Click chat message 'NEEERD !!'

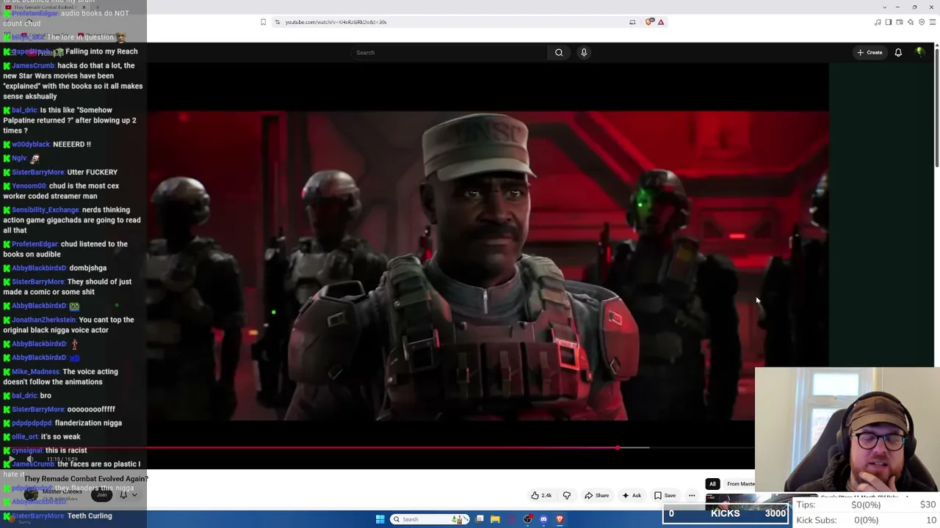[x=72, y=144]
